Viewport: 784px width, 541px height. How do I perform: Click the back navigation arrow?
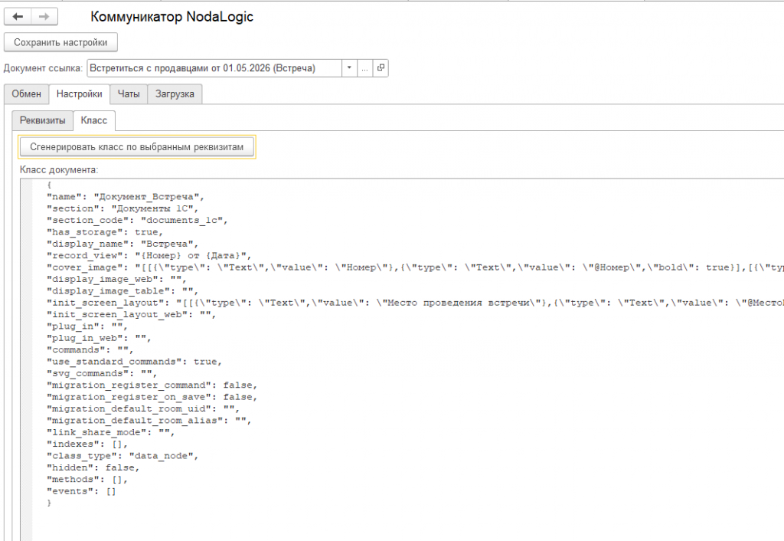click(x=18, y=17)
